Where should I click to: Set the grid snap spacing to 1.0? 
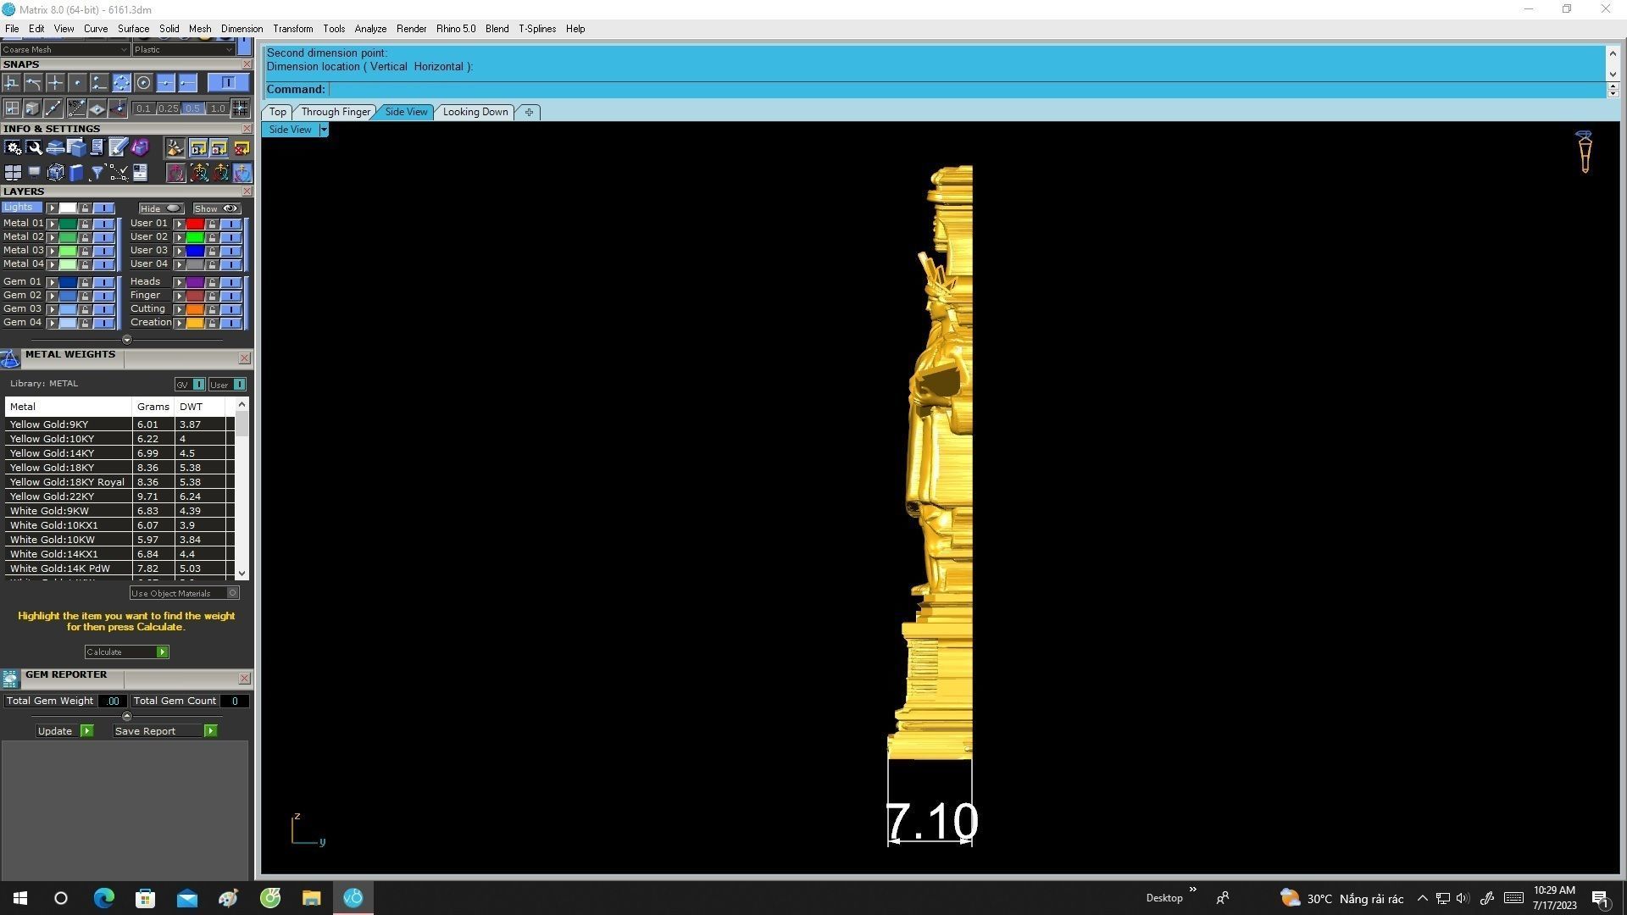tap(218, 108)
